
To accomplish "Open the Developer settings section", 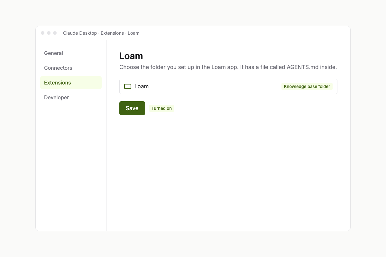I will [71, 97].
